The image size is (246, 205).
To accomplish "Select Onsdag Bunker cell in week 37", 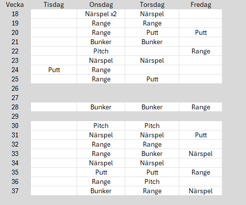I will point(101,191).
